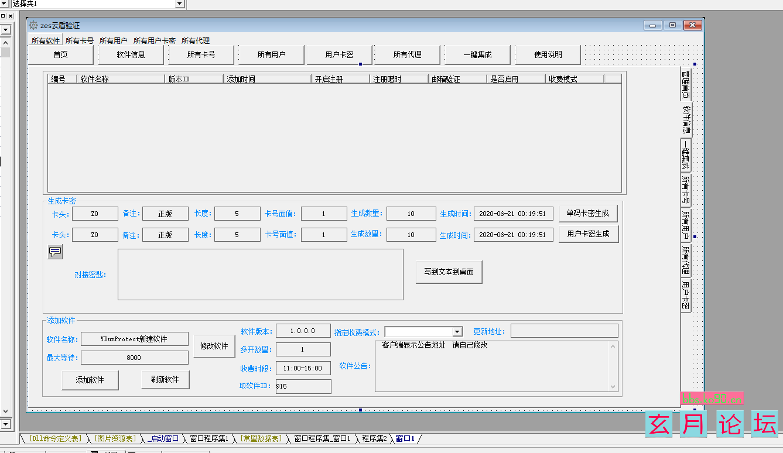
Task: Click down arrow of 软件公告 scrollbar
Action: 613,386
